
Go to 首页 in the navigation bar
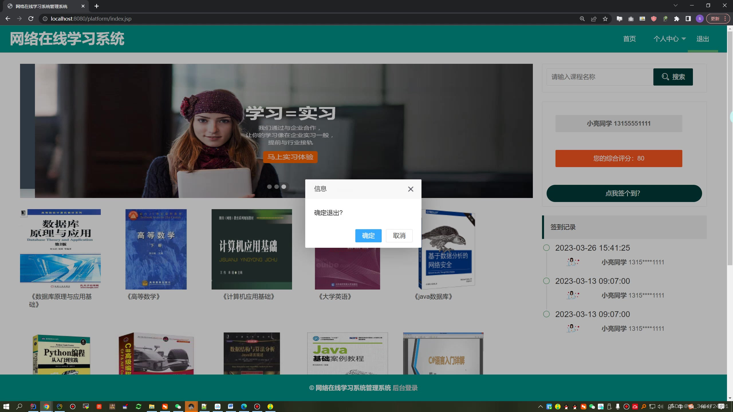click(x=629, y=39)
